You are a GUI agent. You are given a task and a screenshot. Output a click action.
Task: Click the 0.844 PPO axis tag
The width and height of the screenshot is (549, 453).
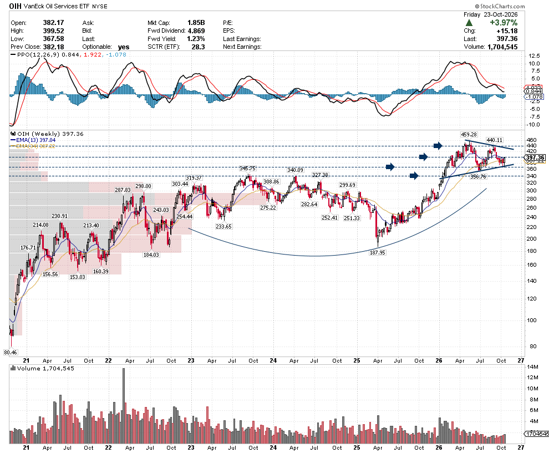pyautogui.click(x=534, y=91)
